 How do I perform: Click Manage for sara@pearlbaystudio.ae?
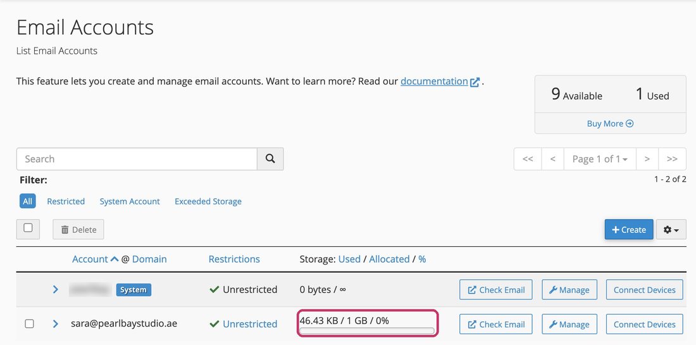point(569,324)
